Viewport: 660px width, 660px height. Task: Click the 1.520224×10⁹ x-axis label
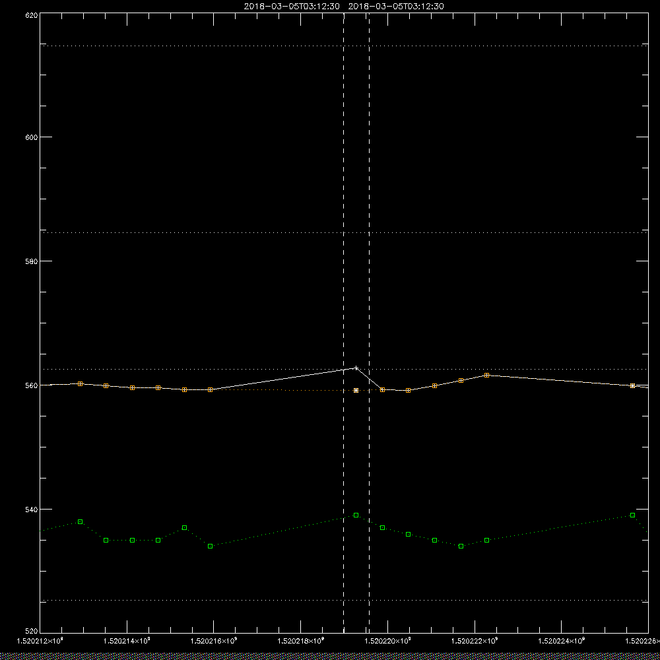562,641
